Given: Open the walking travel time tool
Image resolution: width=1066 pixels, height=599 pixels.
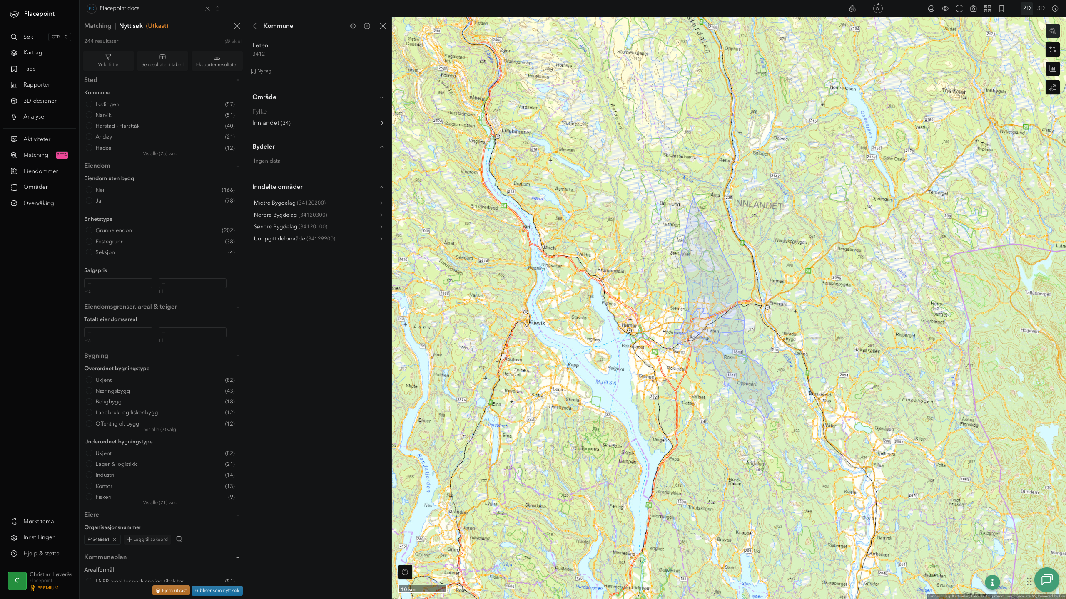Looking at the screenshot, I should tap(1052, 87).
